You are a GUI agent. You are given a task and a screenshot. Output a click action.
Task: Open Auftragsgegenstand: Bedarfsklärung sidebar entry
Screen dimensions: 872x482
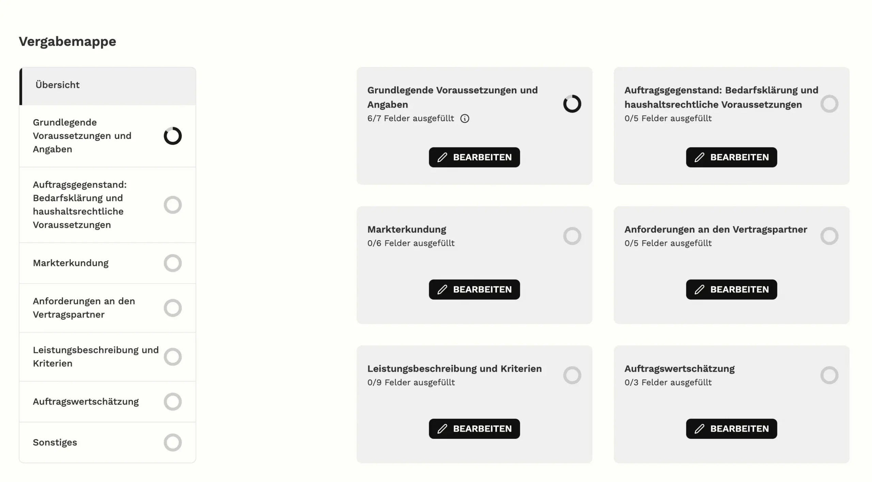(x=108, y=205)
